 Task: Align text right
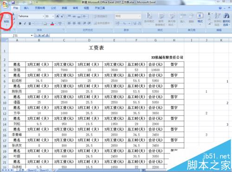point(79,23)
